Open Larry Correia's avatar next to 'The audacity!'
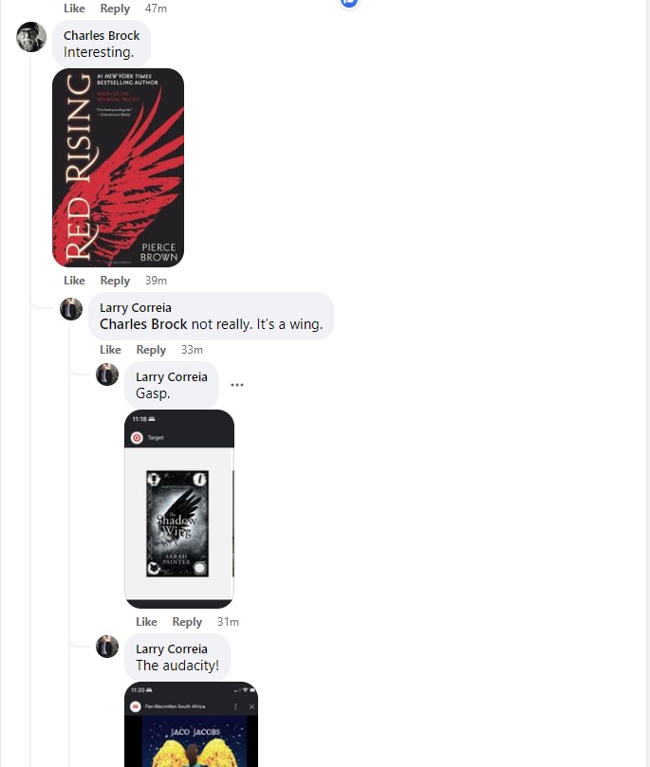This screenshot has width=650, height=767. pyautogui.click(x=107, y=647)
